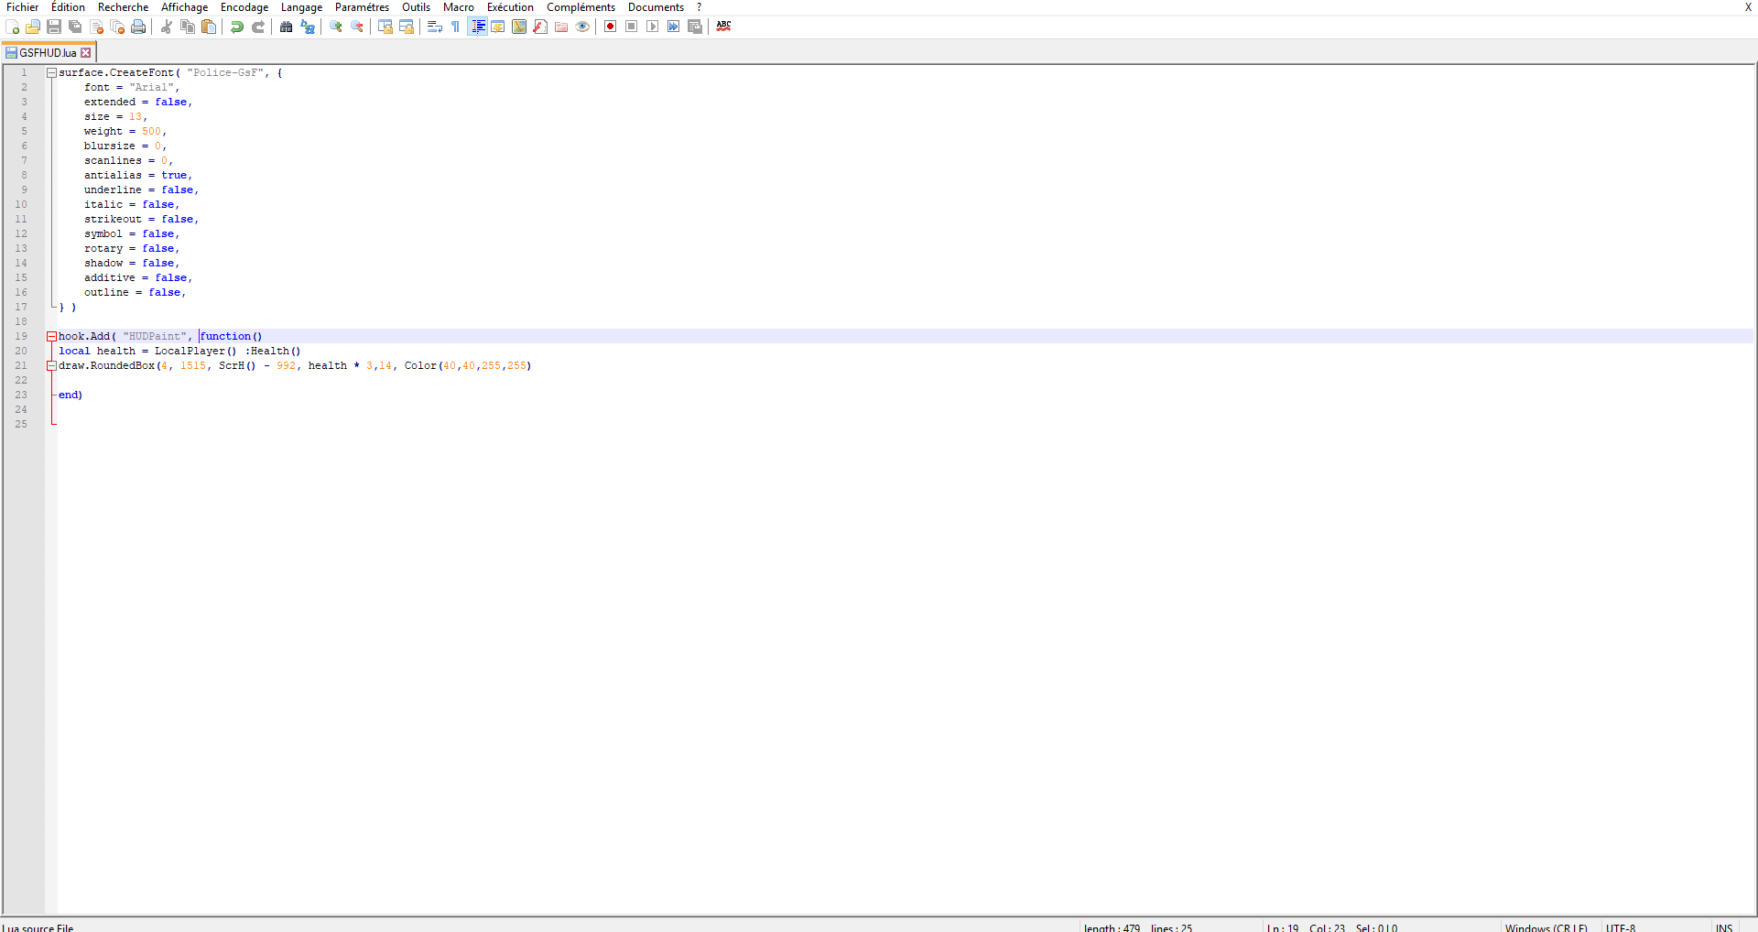Open Find with the binoculars icon
The height and width of the screenshot is (932, 1758).
[287, 27]
